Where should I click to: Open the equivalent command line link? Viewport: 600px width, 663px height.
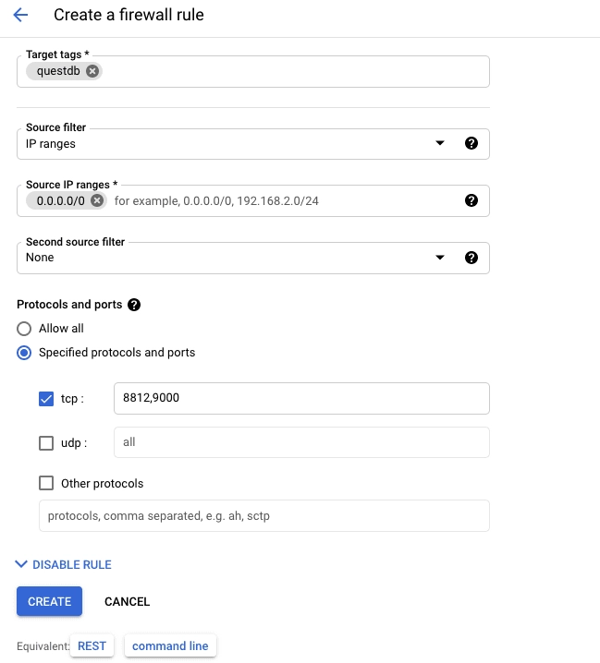pos(170,645)
